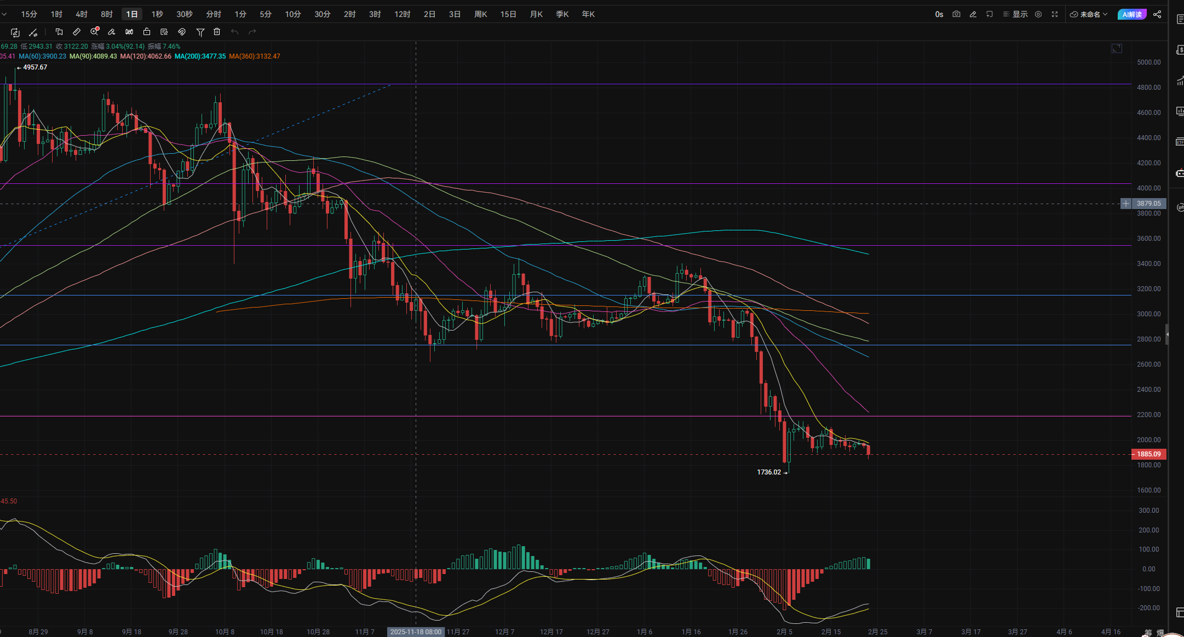The height and width of the screenshot is (637, 1184).
Task: Expand the chevron left of 15分
Action: click(x=4, y=14)
